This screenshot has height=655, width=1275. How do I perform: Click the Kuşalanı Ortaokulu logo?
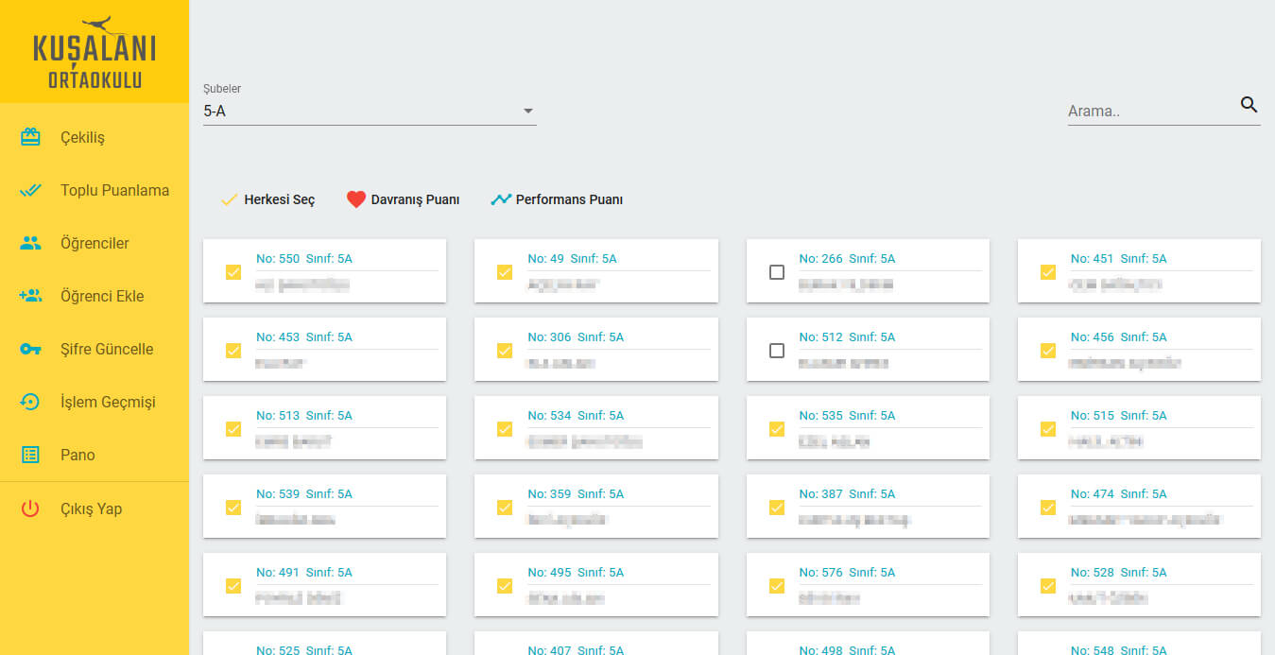tap(95, 52)
